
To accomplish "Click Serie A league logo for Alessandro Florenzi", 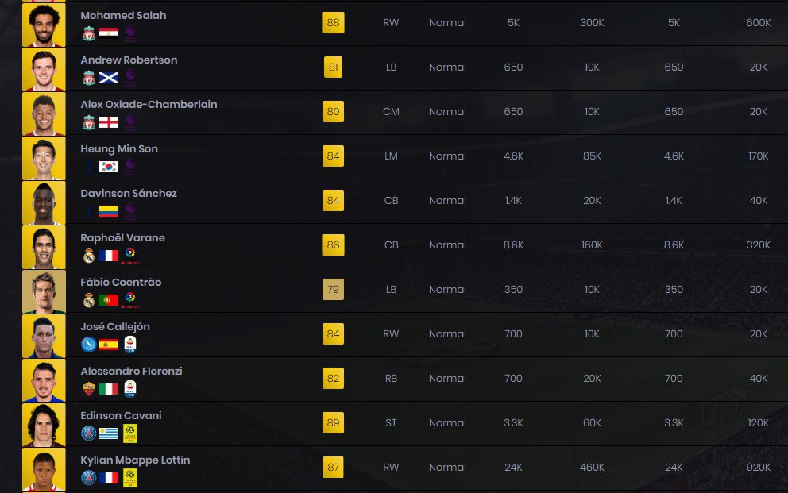I will [x=130, y=388].
